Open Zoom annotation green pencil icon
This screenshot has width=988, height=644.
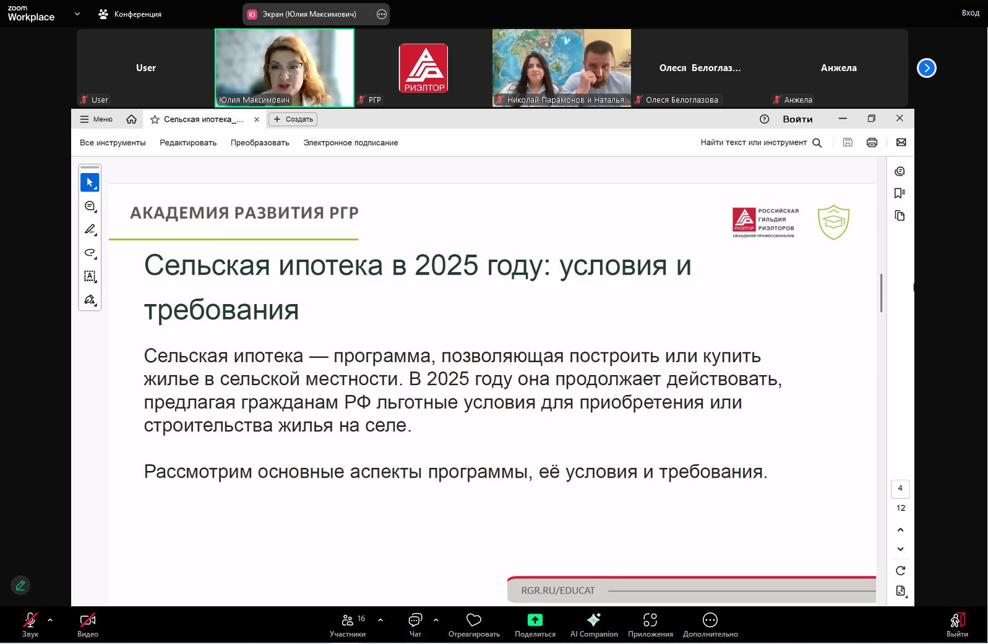pyautogui.click(x=20, y=585)
